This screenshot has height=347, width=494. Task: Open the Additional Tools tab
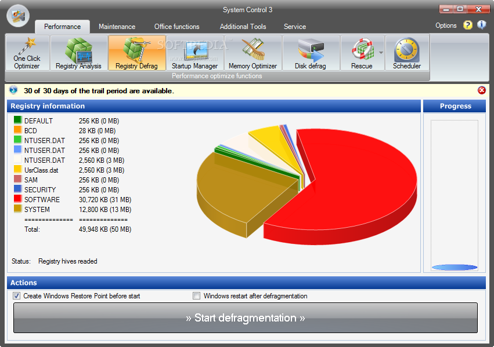click(243, 27)
